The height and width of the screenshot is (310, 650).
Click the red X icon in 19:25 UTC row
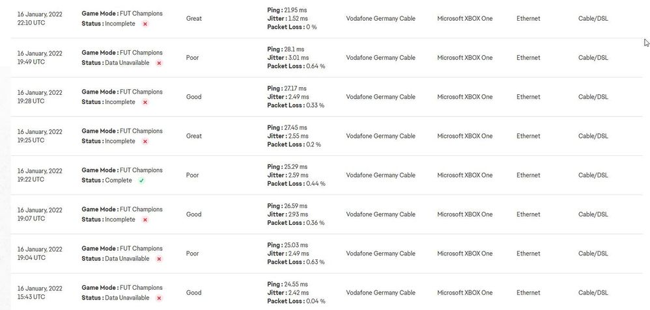145,141
